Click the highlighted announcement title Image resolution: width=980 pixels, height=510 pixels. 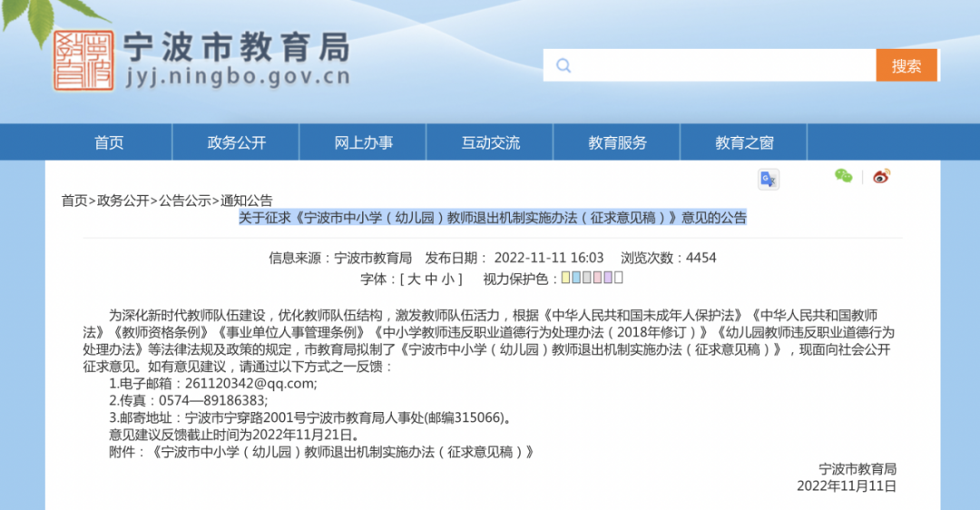(493, 218)
